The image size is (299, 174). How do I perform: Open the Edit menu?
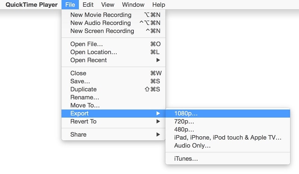tap(88, 5)
